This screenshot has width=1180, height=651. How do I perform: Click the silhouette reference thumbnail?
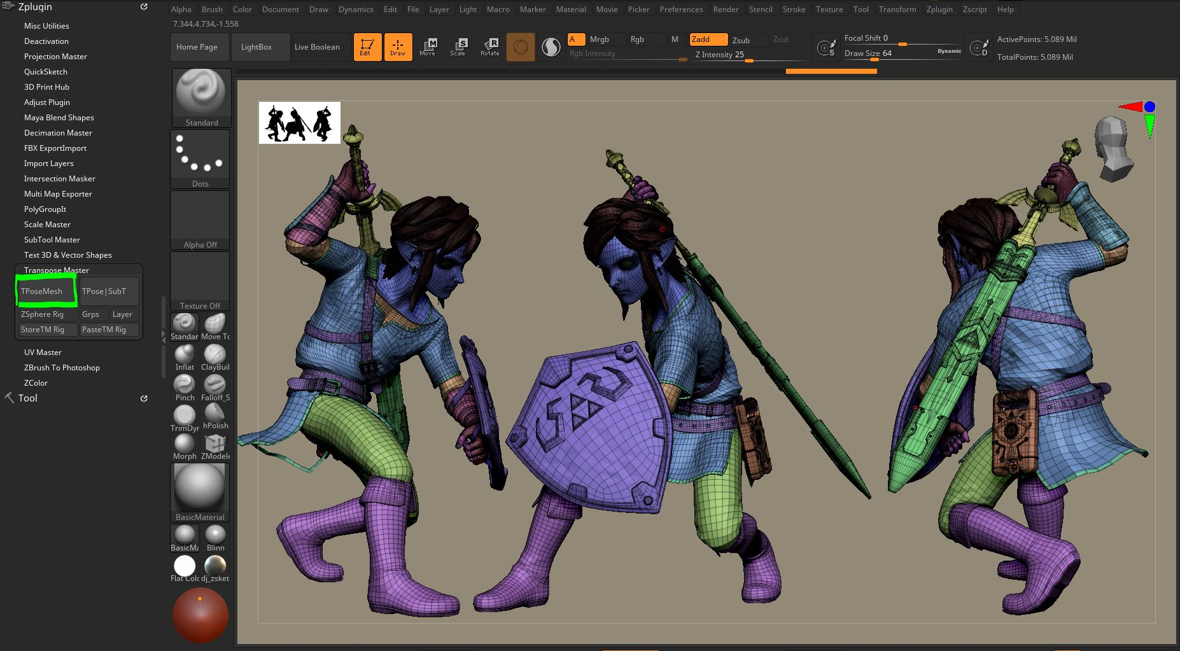(x=299, y=123)
